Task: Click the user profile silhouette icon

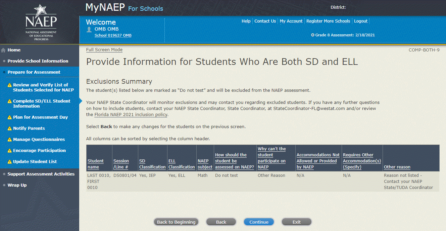Action: point(89,29)
